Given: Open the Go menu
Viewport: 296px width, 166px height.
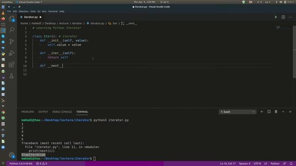Looking at the screenshot, I should (x=39, y=11).
